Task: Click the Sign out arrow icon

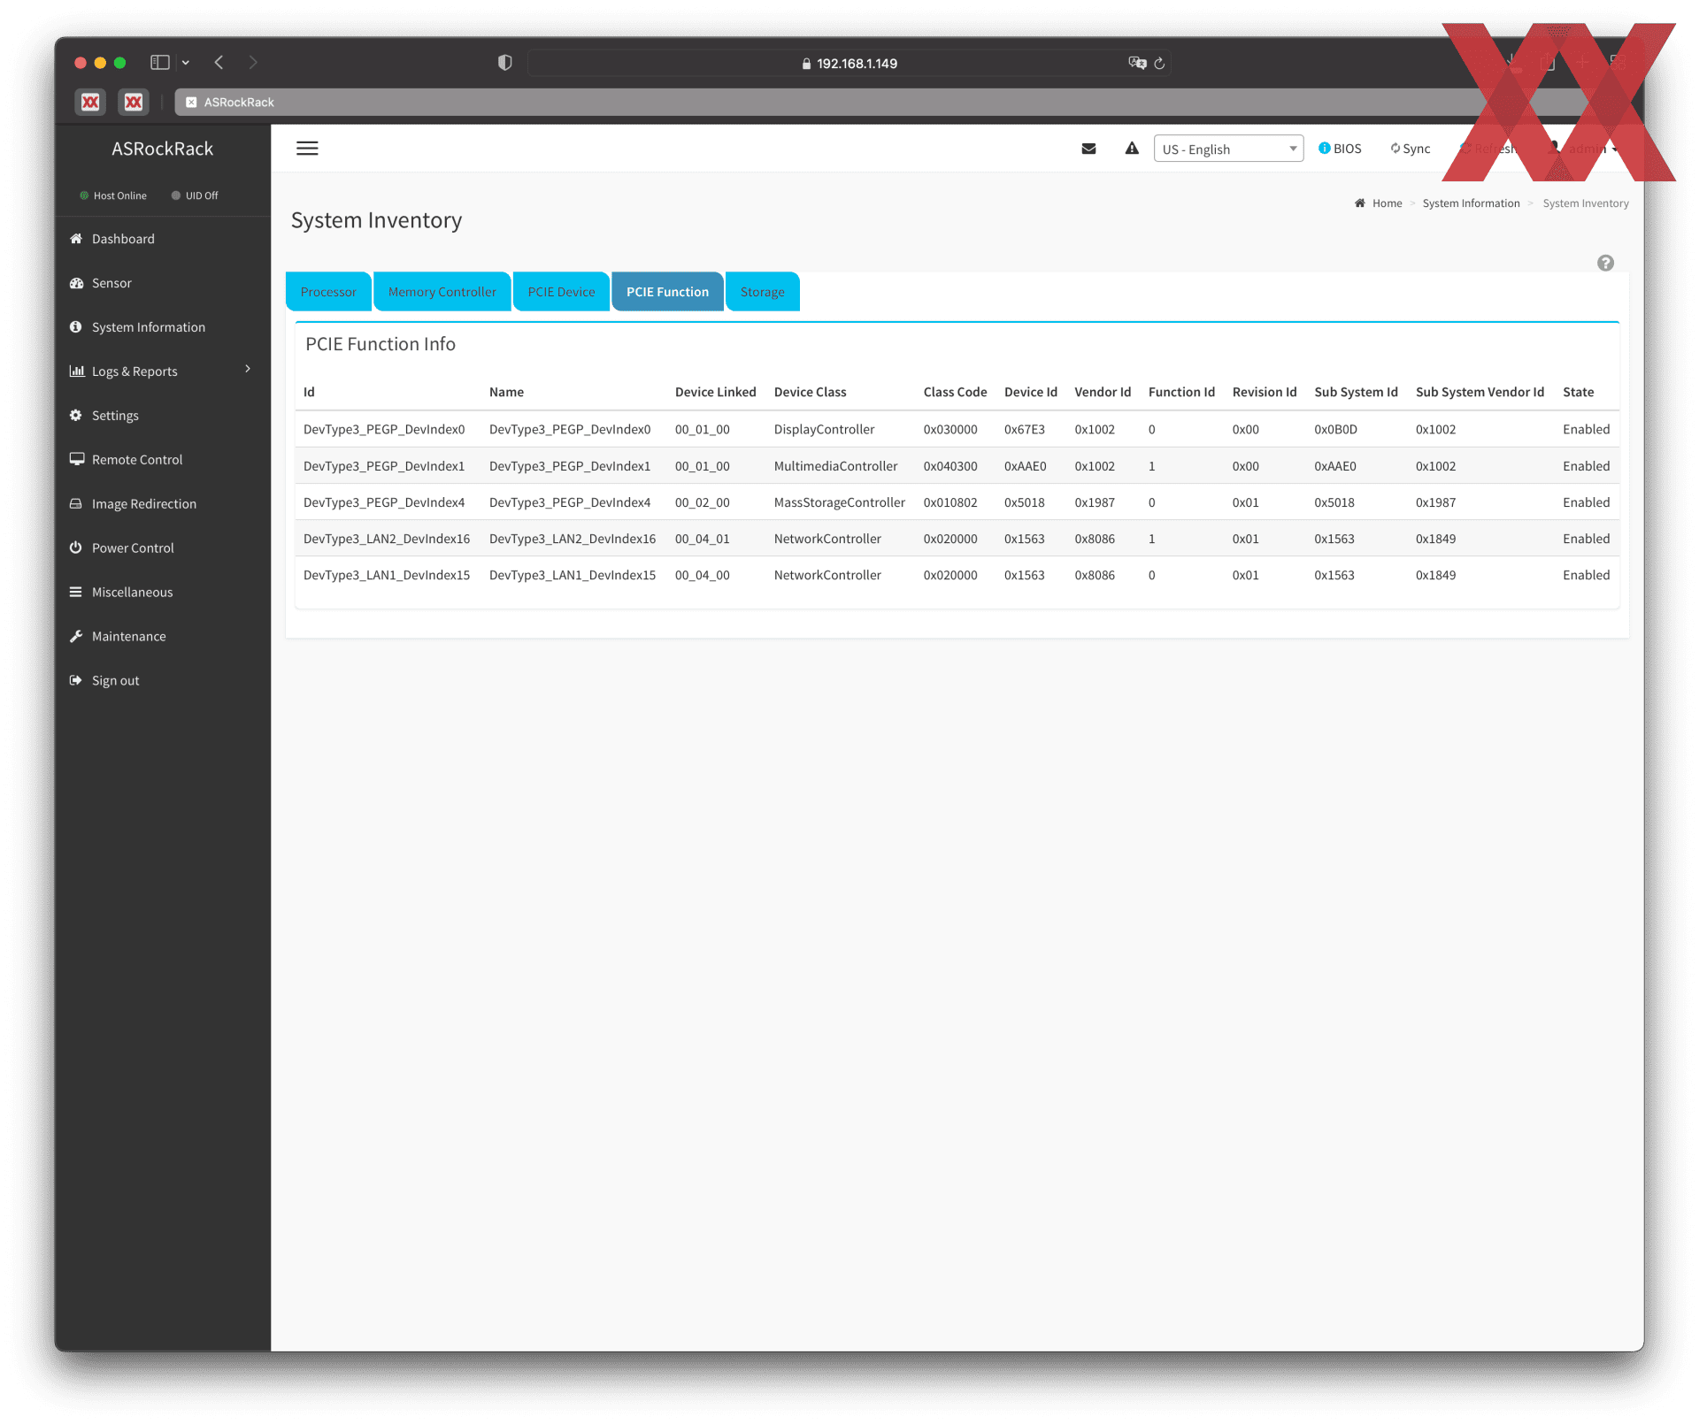Action: coord(76,680)
